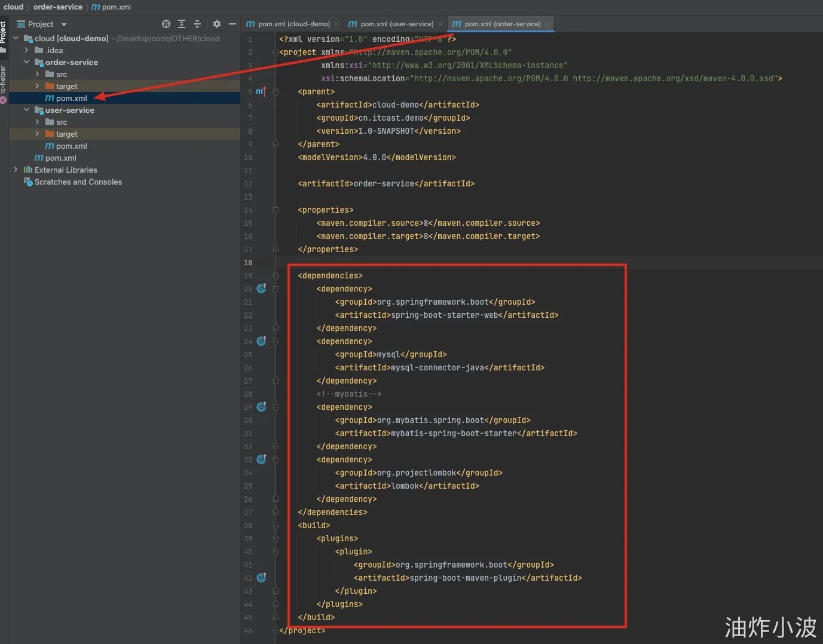Viewport: 823px width, 644px height.
Task: Click the Expand All icon in Project panel
Action: (x=182, y=24)
